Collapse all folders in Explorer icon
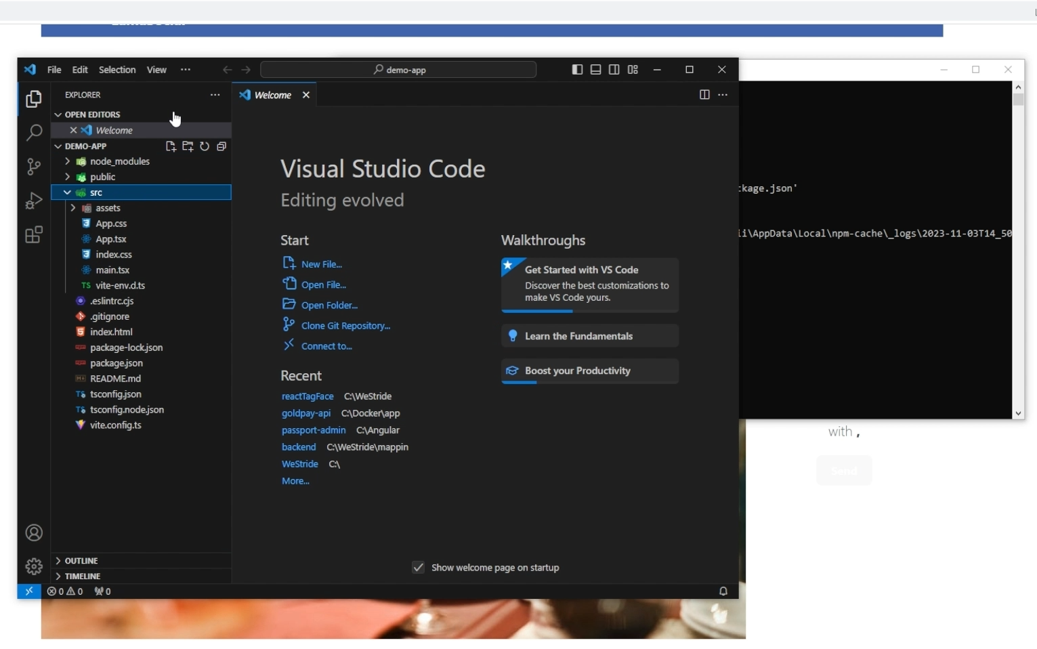The width and height of the screenshot is (1037, 649). point(221,146)
